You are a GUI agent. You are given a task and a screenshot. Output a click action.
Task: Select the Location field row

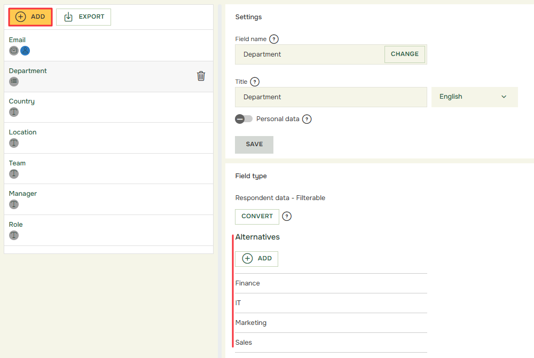pyautogui.click(x=108, y=138)
